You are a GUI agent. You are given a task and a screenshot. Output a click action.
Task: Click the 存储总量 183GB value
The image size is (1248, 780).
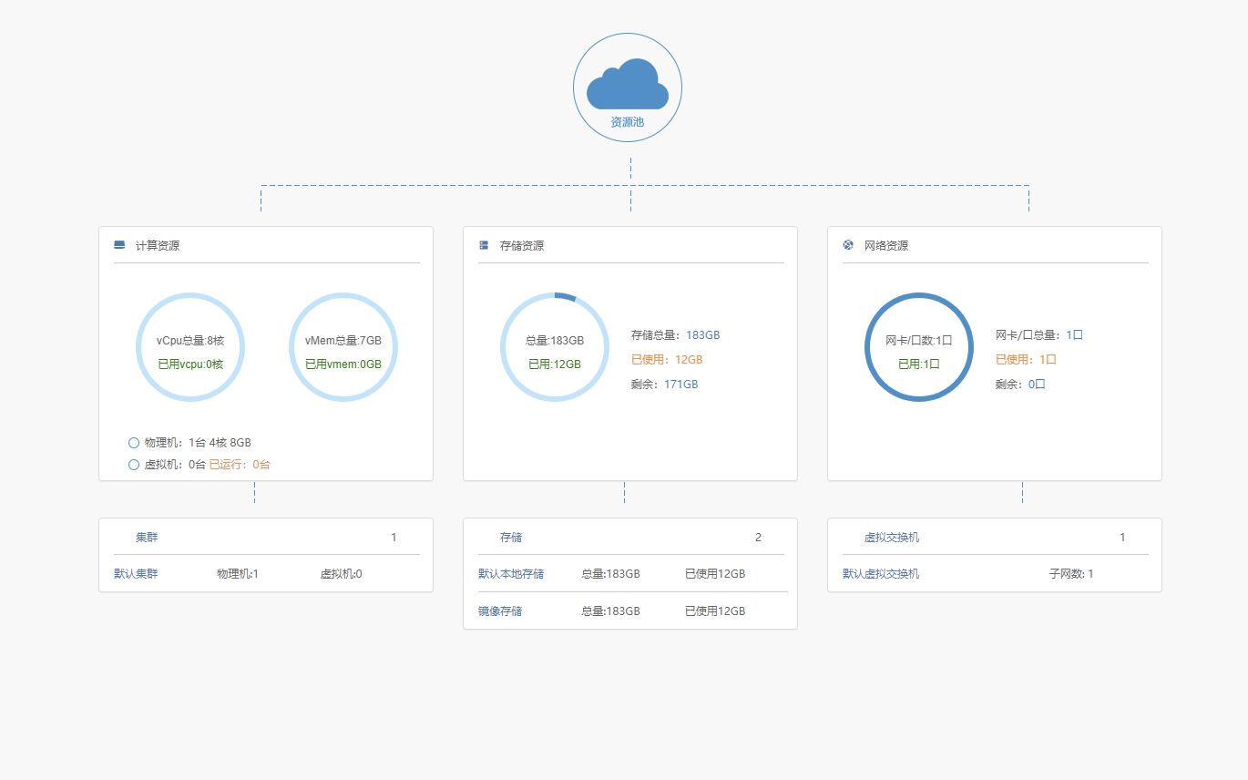click(x=703, y=335)
